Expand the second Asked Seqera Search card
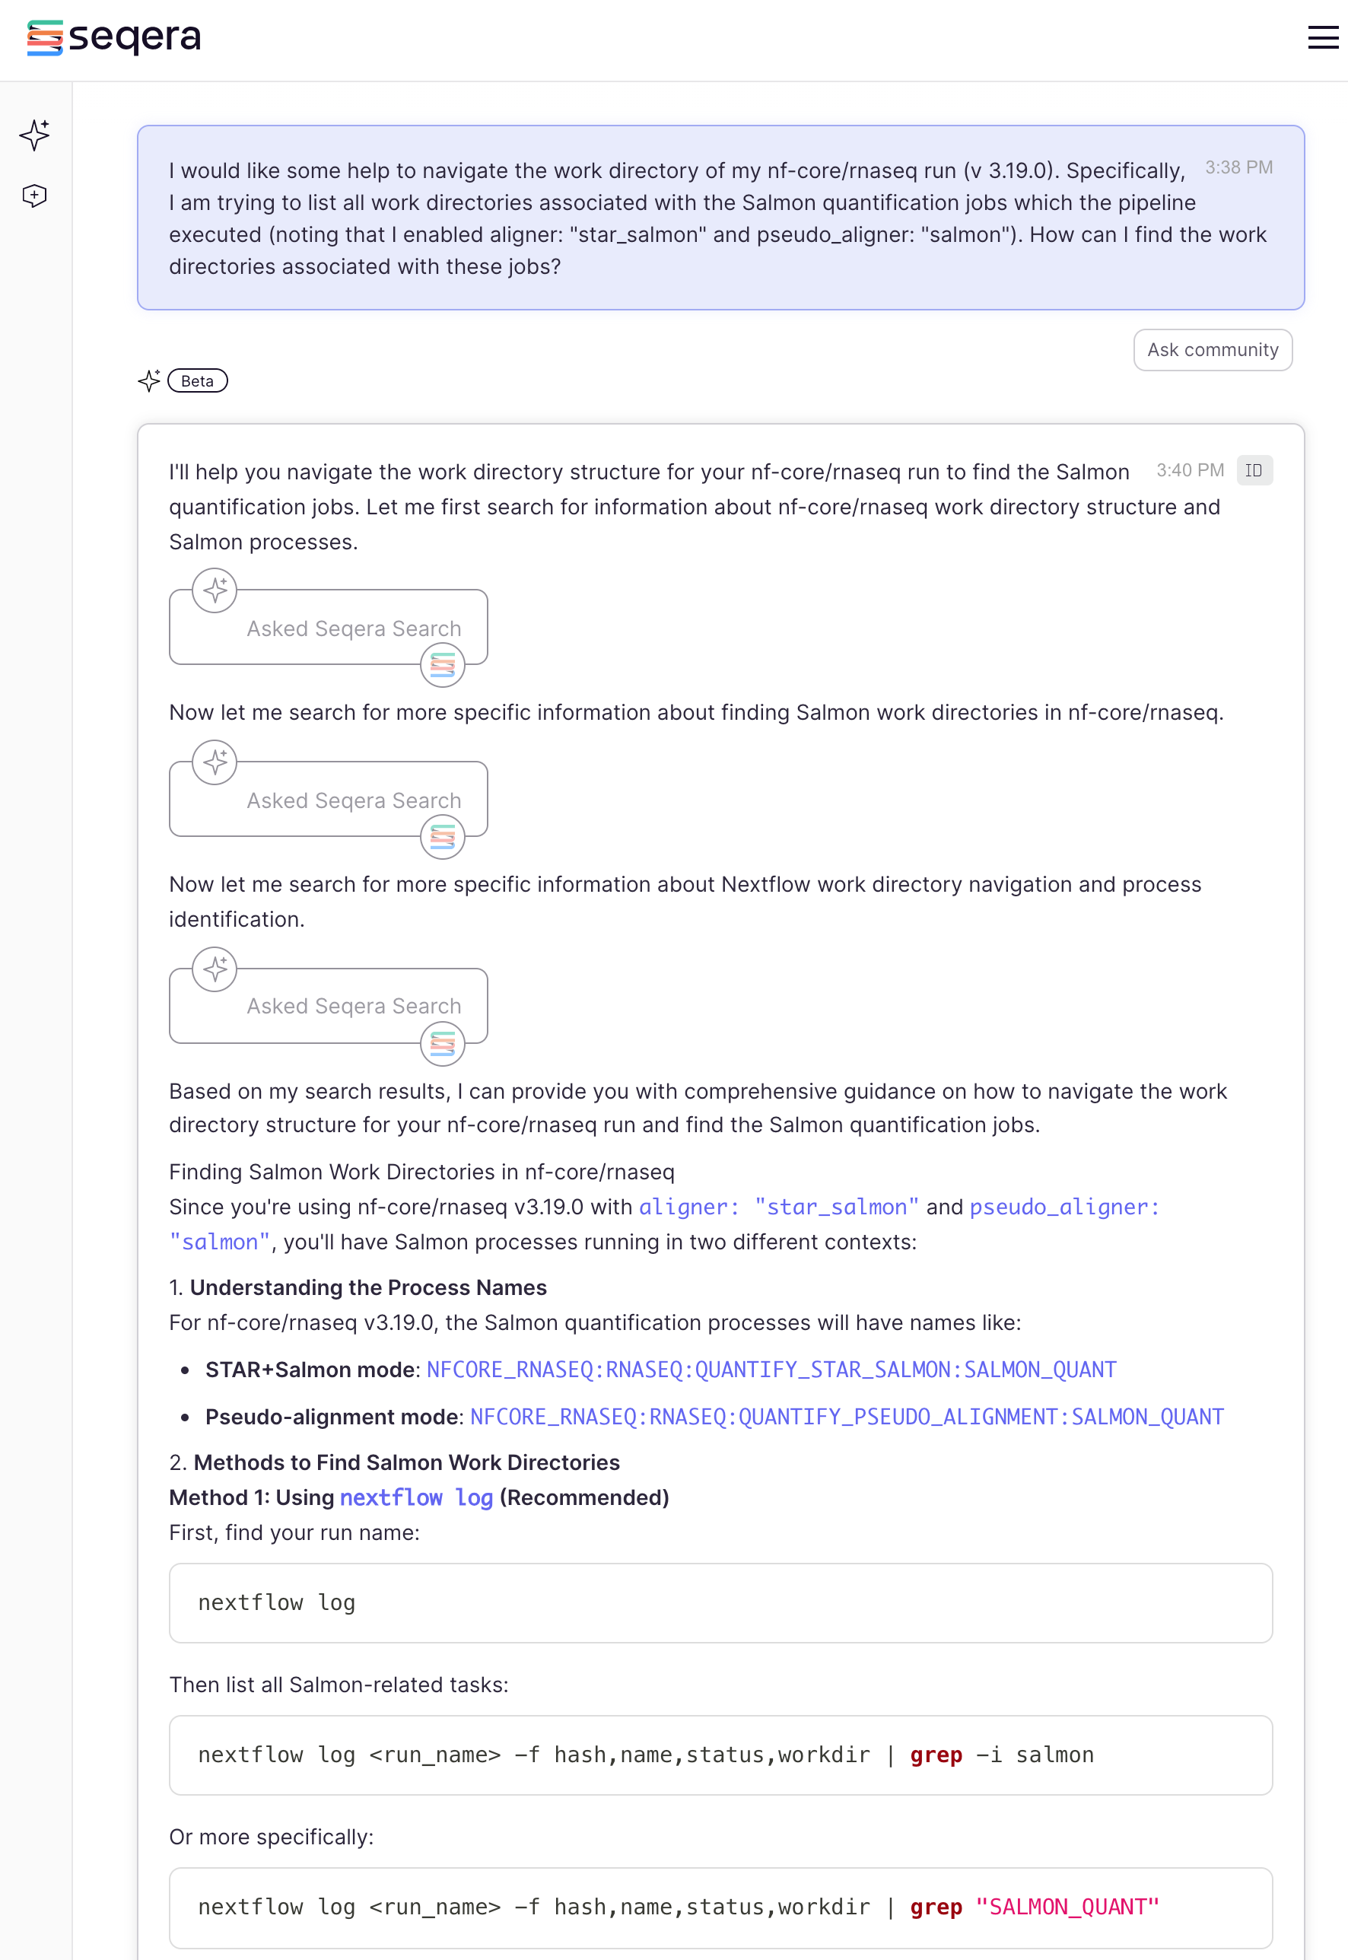Image resolution: width=1348 pixels, height=1960 pixels. coord(353,800)
